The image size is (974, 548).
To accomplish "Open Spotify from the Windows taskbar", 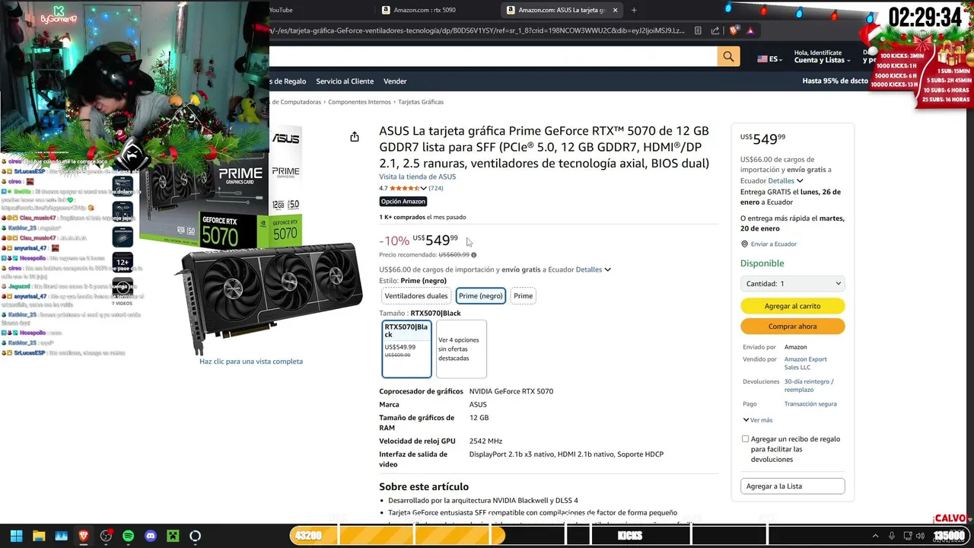I will (x=128, y=536).
